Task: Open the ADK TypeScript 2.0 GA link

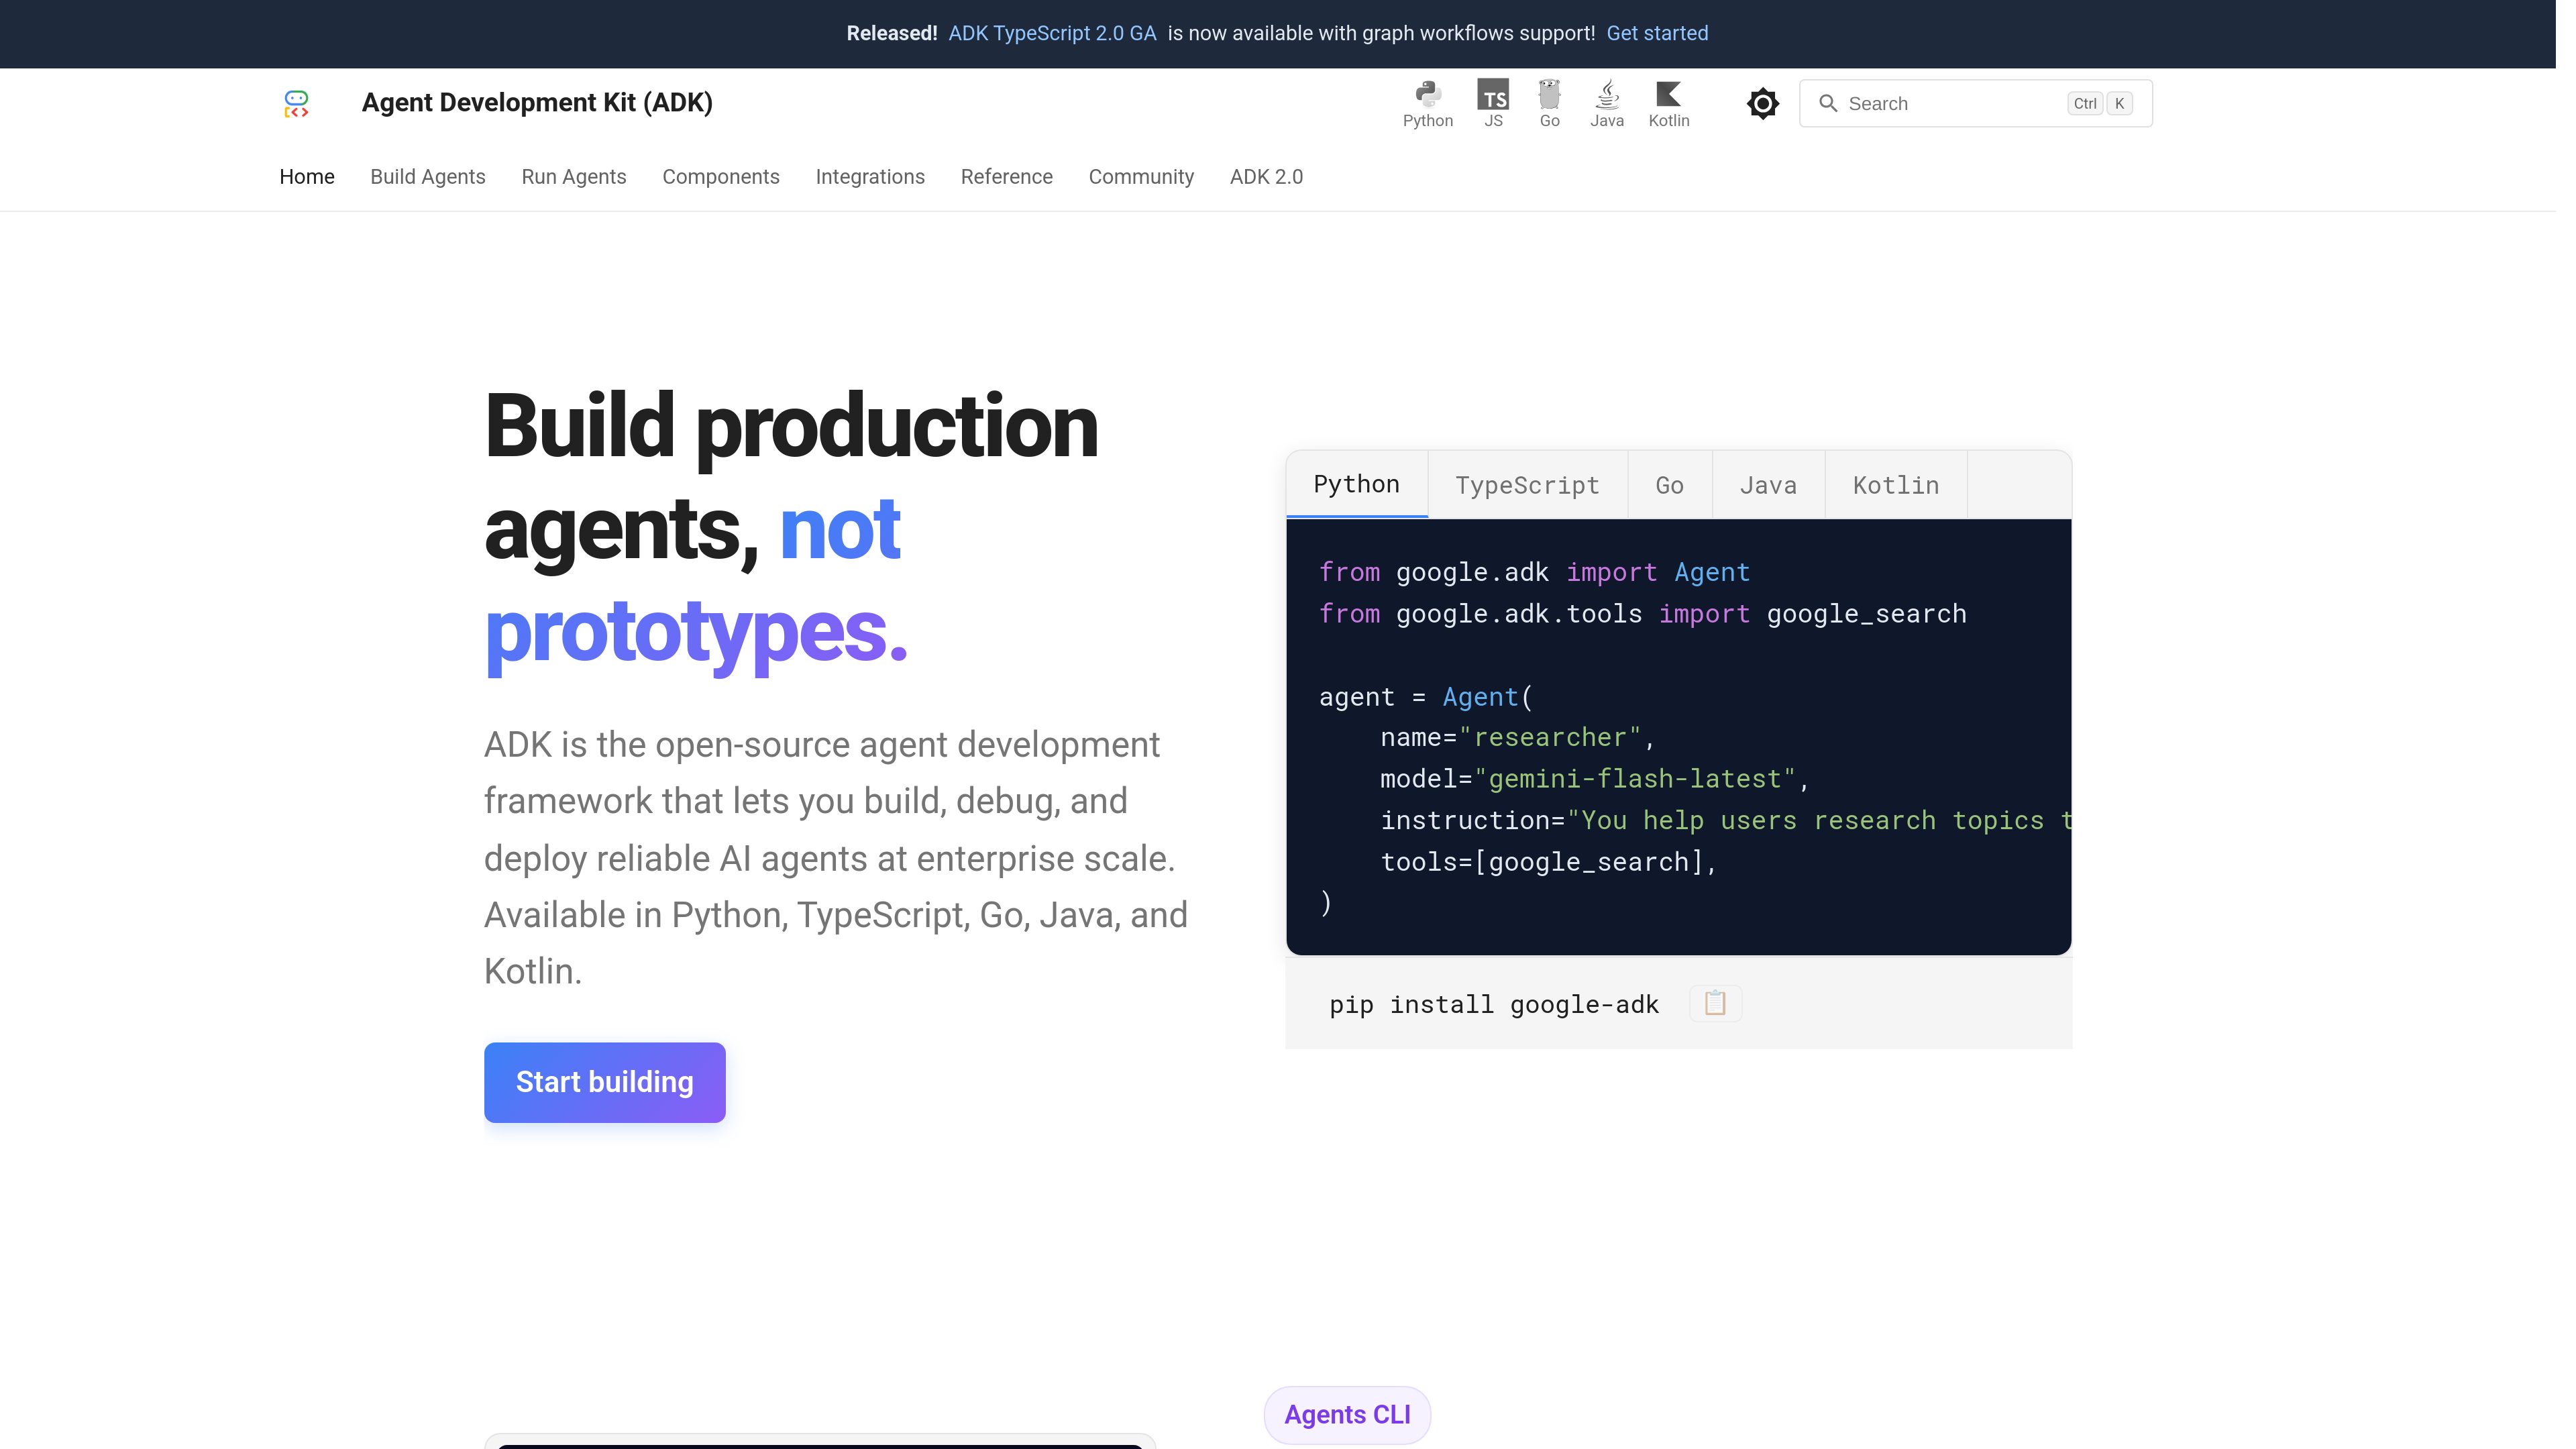Action: 1052,33
